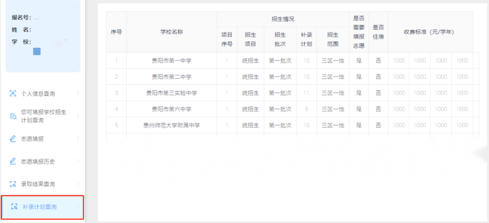The image size is (489, 223).
Task: Click the pencil icon beside 志愿填报历史
Action: [13, 162]
